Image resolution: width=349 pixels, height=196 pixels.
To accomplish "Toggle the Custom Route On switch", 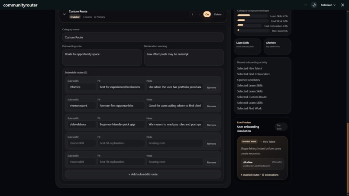I will (207, 14).
